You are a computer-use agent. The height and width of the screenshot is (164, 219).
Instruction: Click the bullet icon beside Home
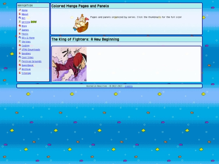20,10
